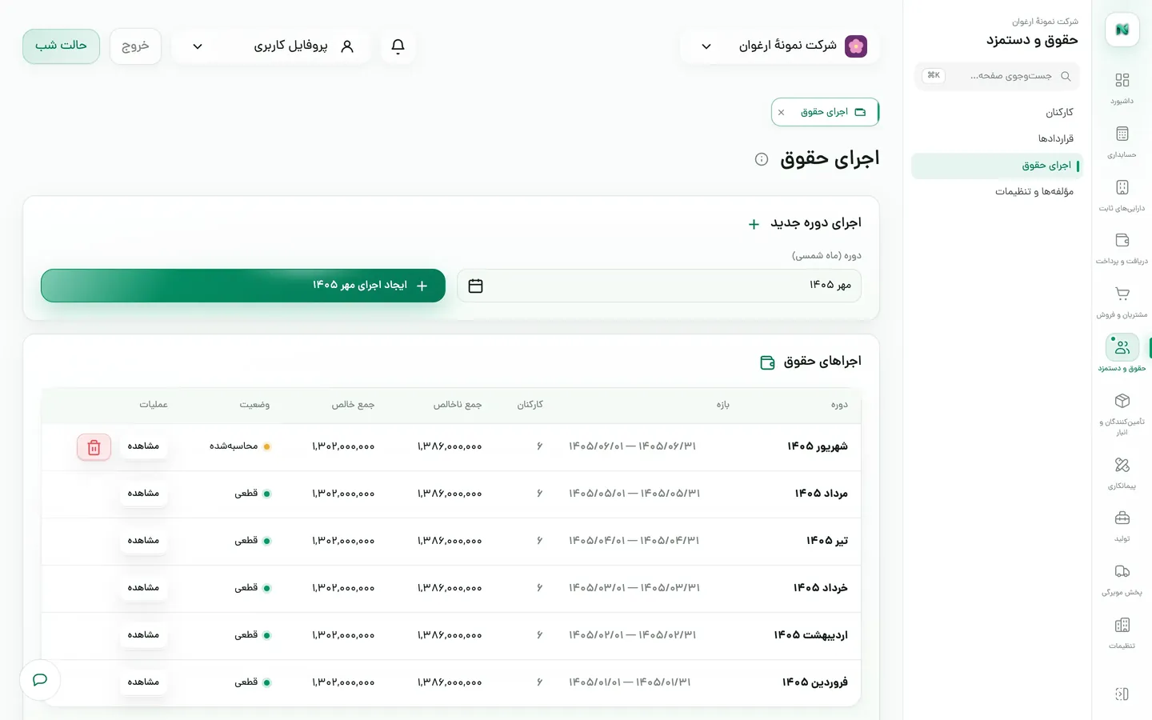This screenshot has width=1152, height=720.
Task: Open the مشتریان و فروش cart icon
Action: tap(1122, 294)
